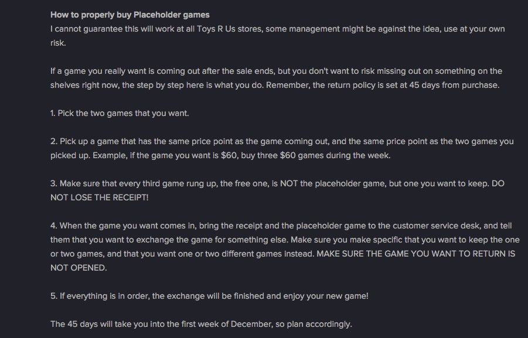This screenshot has height=338, width=528.
Task: Click the paragraph about the 45-day return policy
Action: point(275,85)
